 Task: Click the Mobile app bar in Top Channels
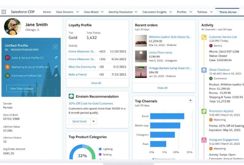[x=165, y=125]
